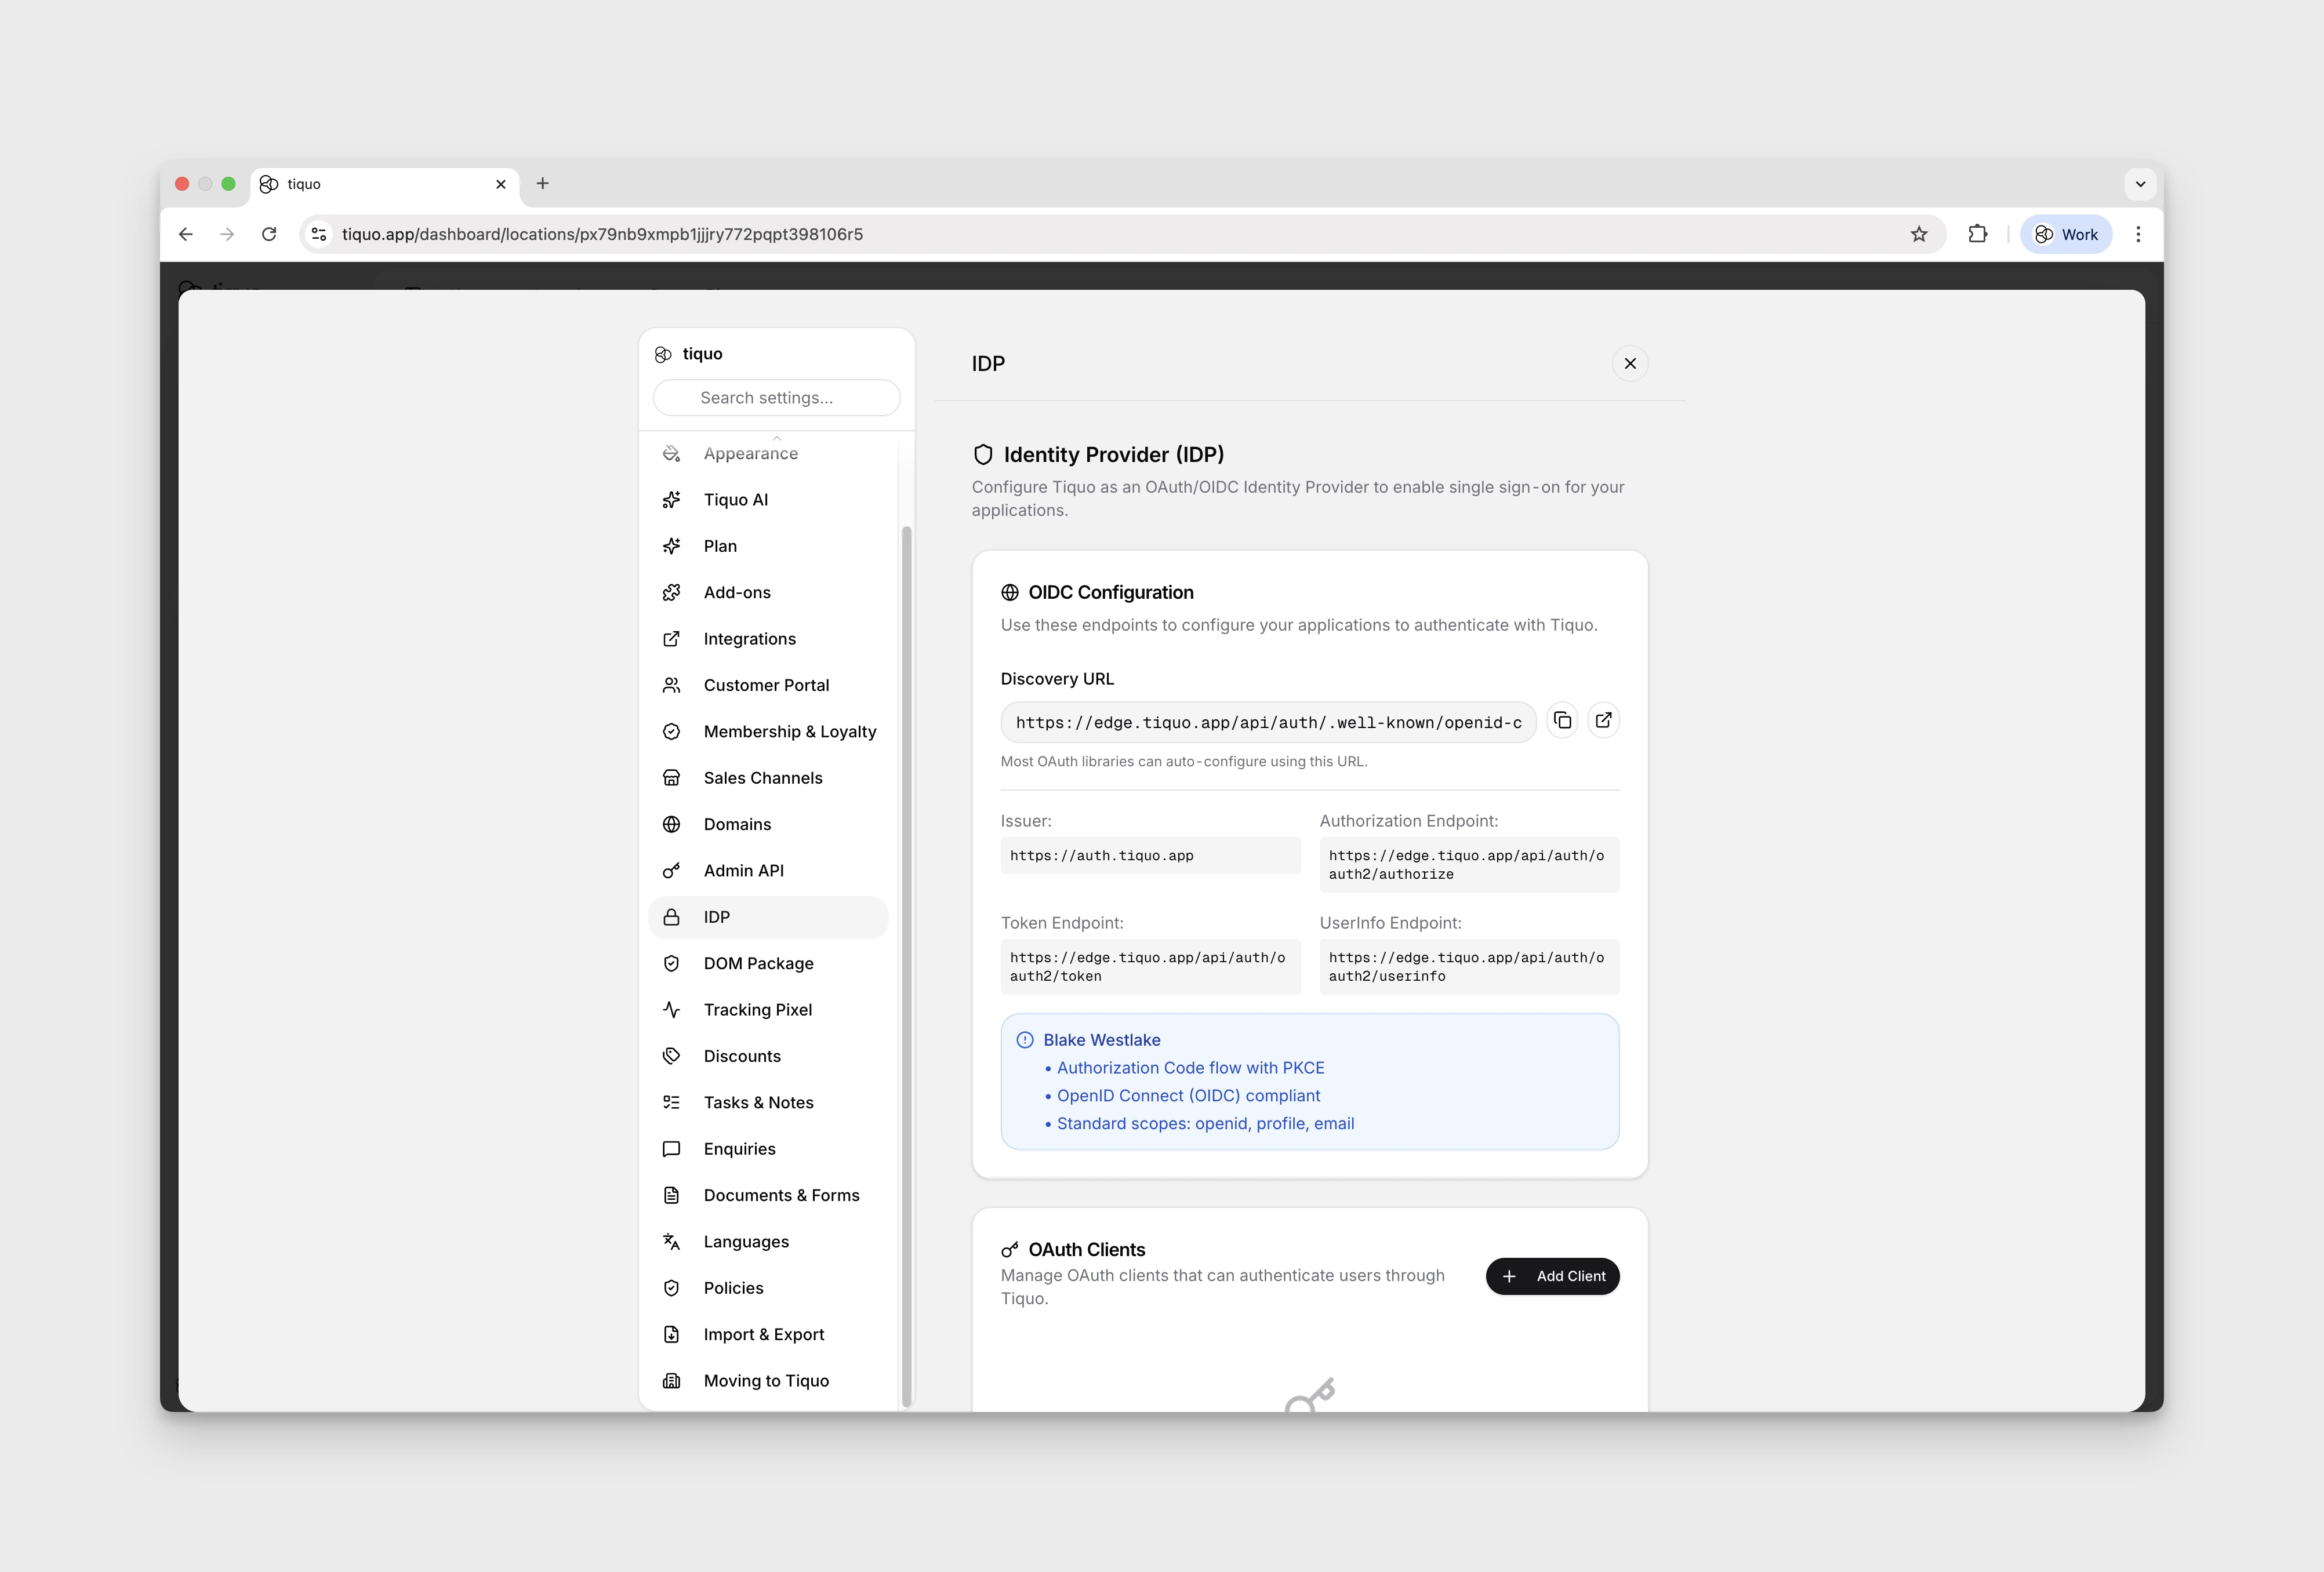Click the Token Endpoint URL value
The height and width of the screenshot is (1572, 2324).
tap(1150, 966)
